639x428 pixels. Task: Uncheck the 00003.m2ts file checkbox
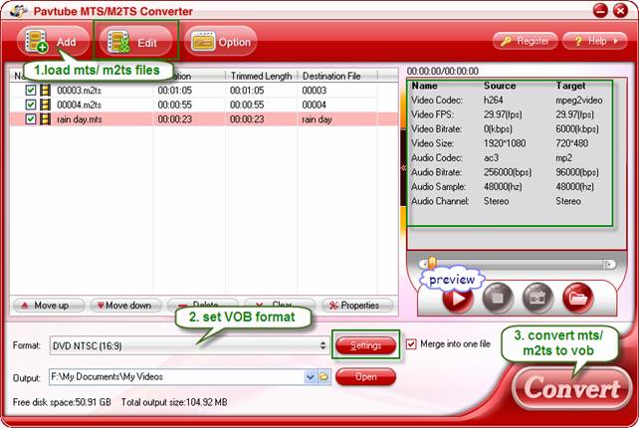(x=31, y=91)
